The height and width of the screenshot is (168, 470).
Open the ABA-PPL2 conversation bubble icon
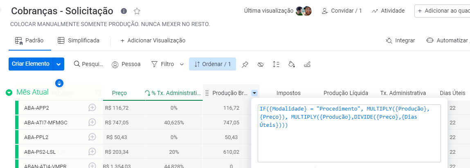[92, 137]
